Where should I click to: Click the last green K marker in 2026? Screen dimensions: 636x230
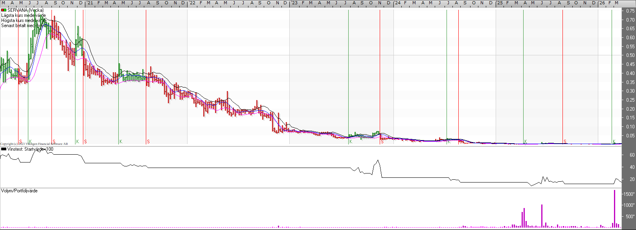tap(614, 142)
